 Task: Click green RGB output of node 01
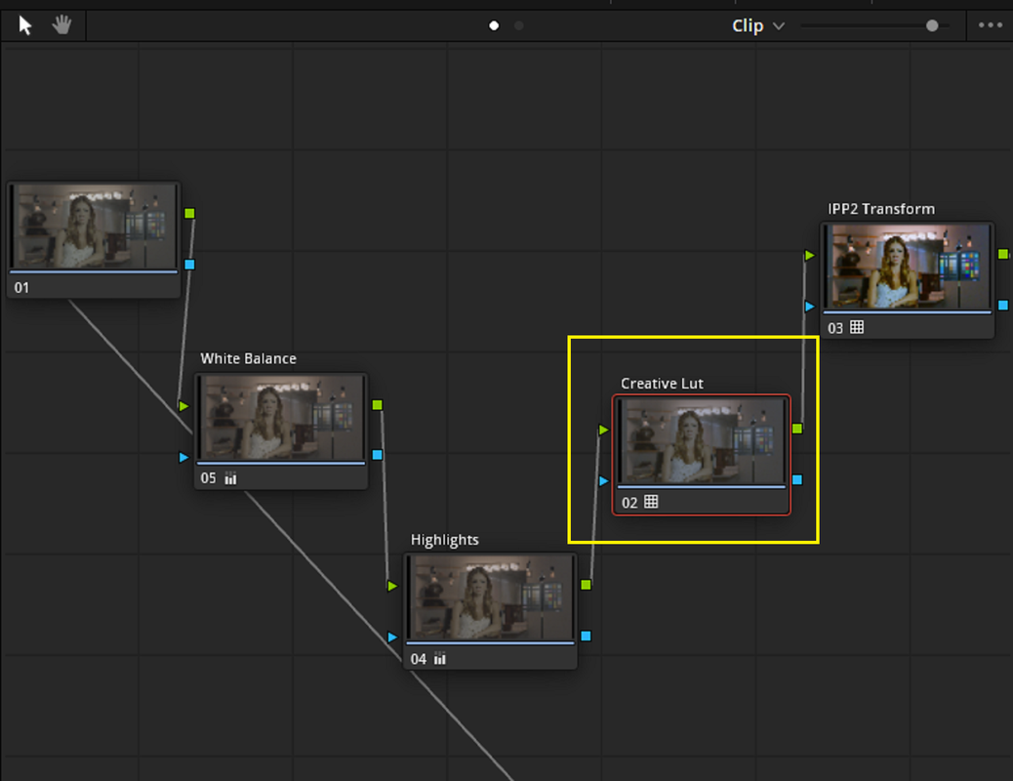click(x=189, y=214)
